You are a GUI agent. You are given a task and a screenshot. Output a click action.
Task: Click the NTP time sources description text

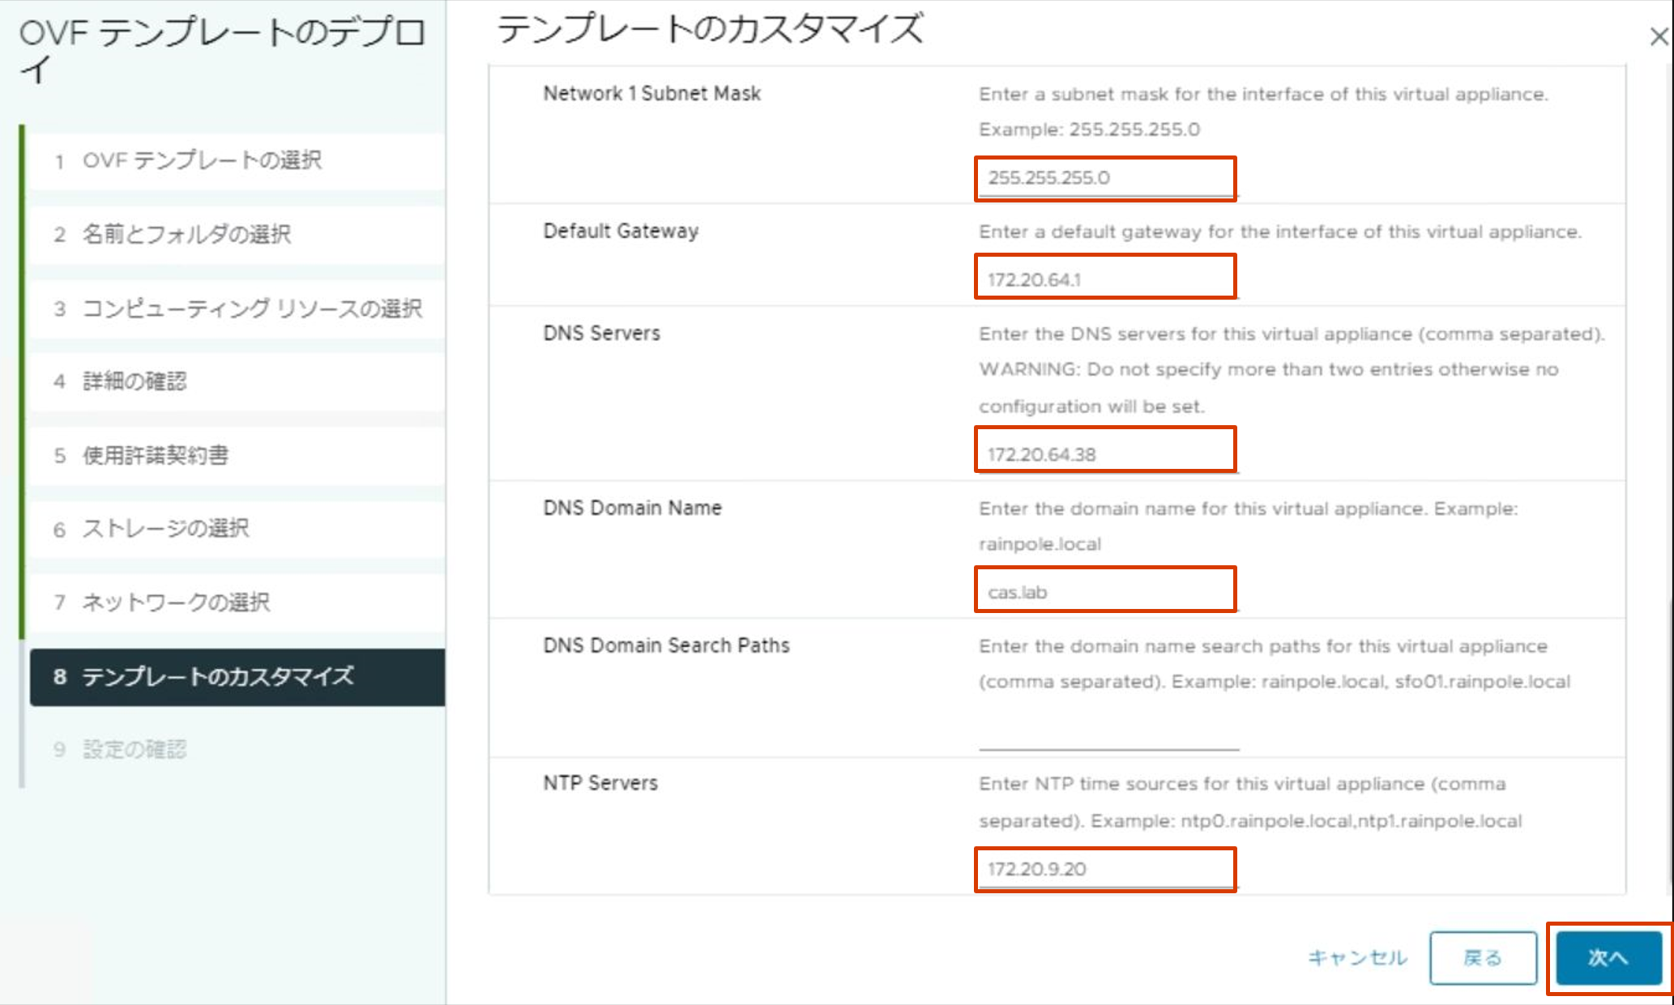pyautogui.click(x=1250, y=803)
